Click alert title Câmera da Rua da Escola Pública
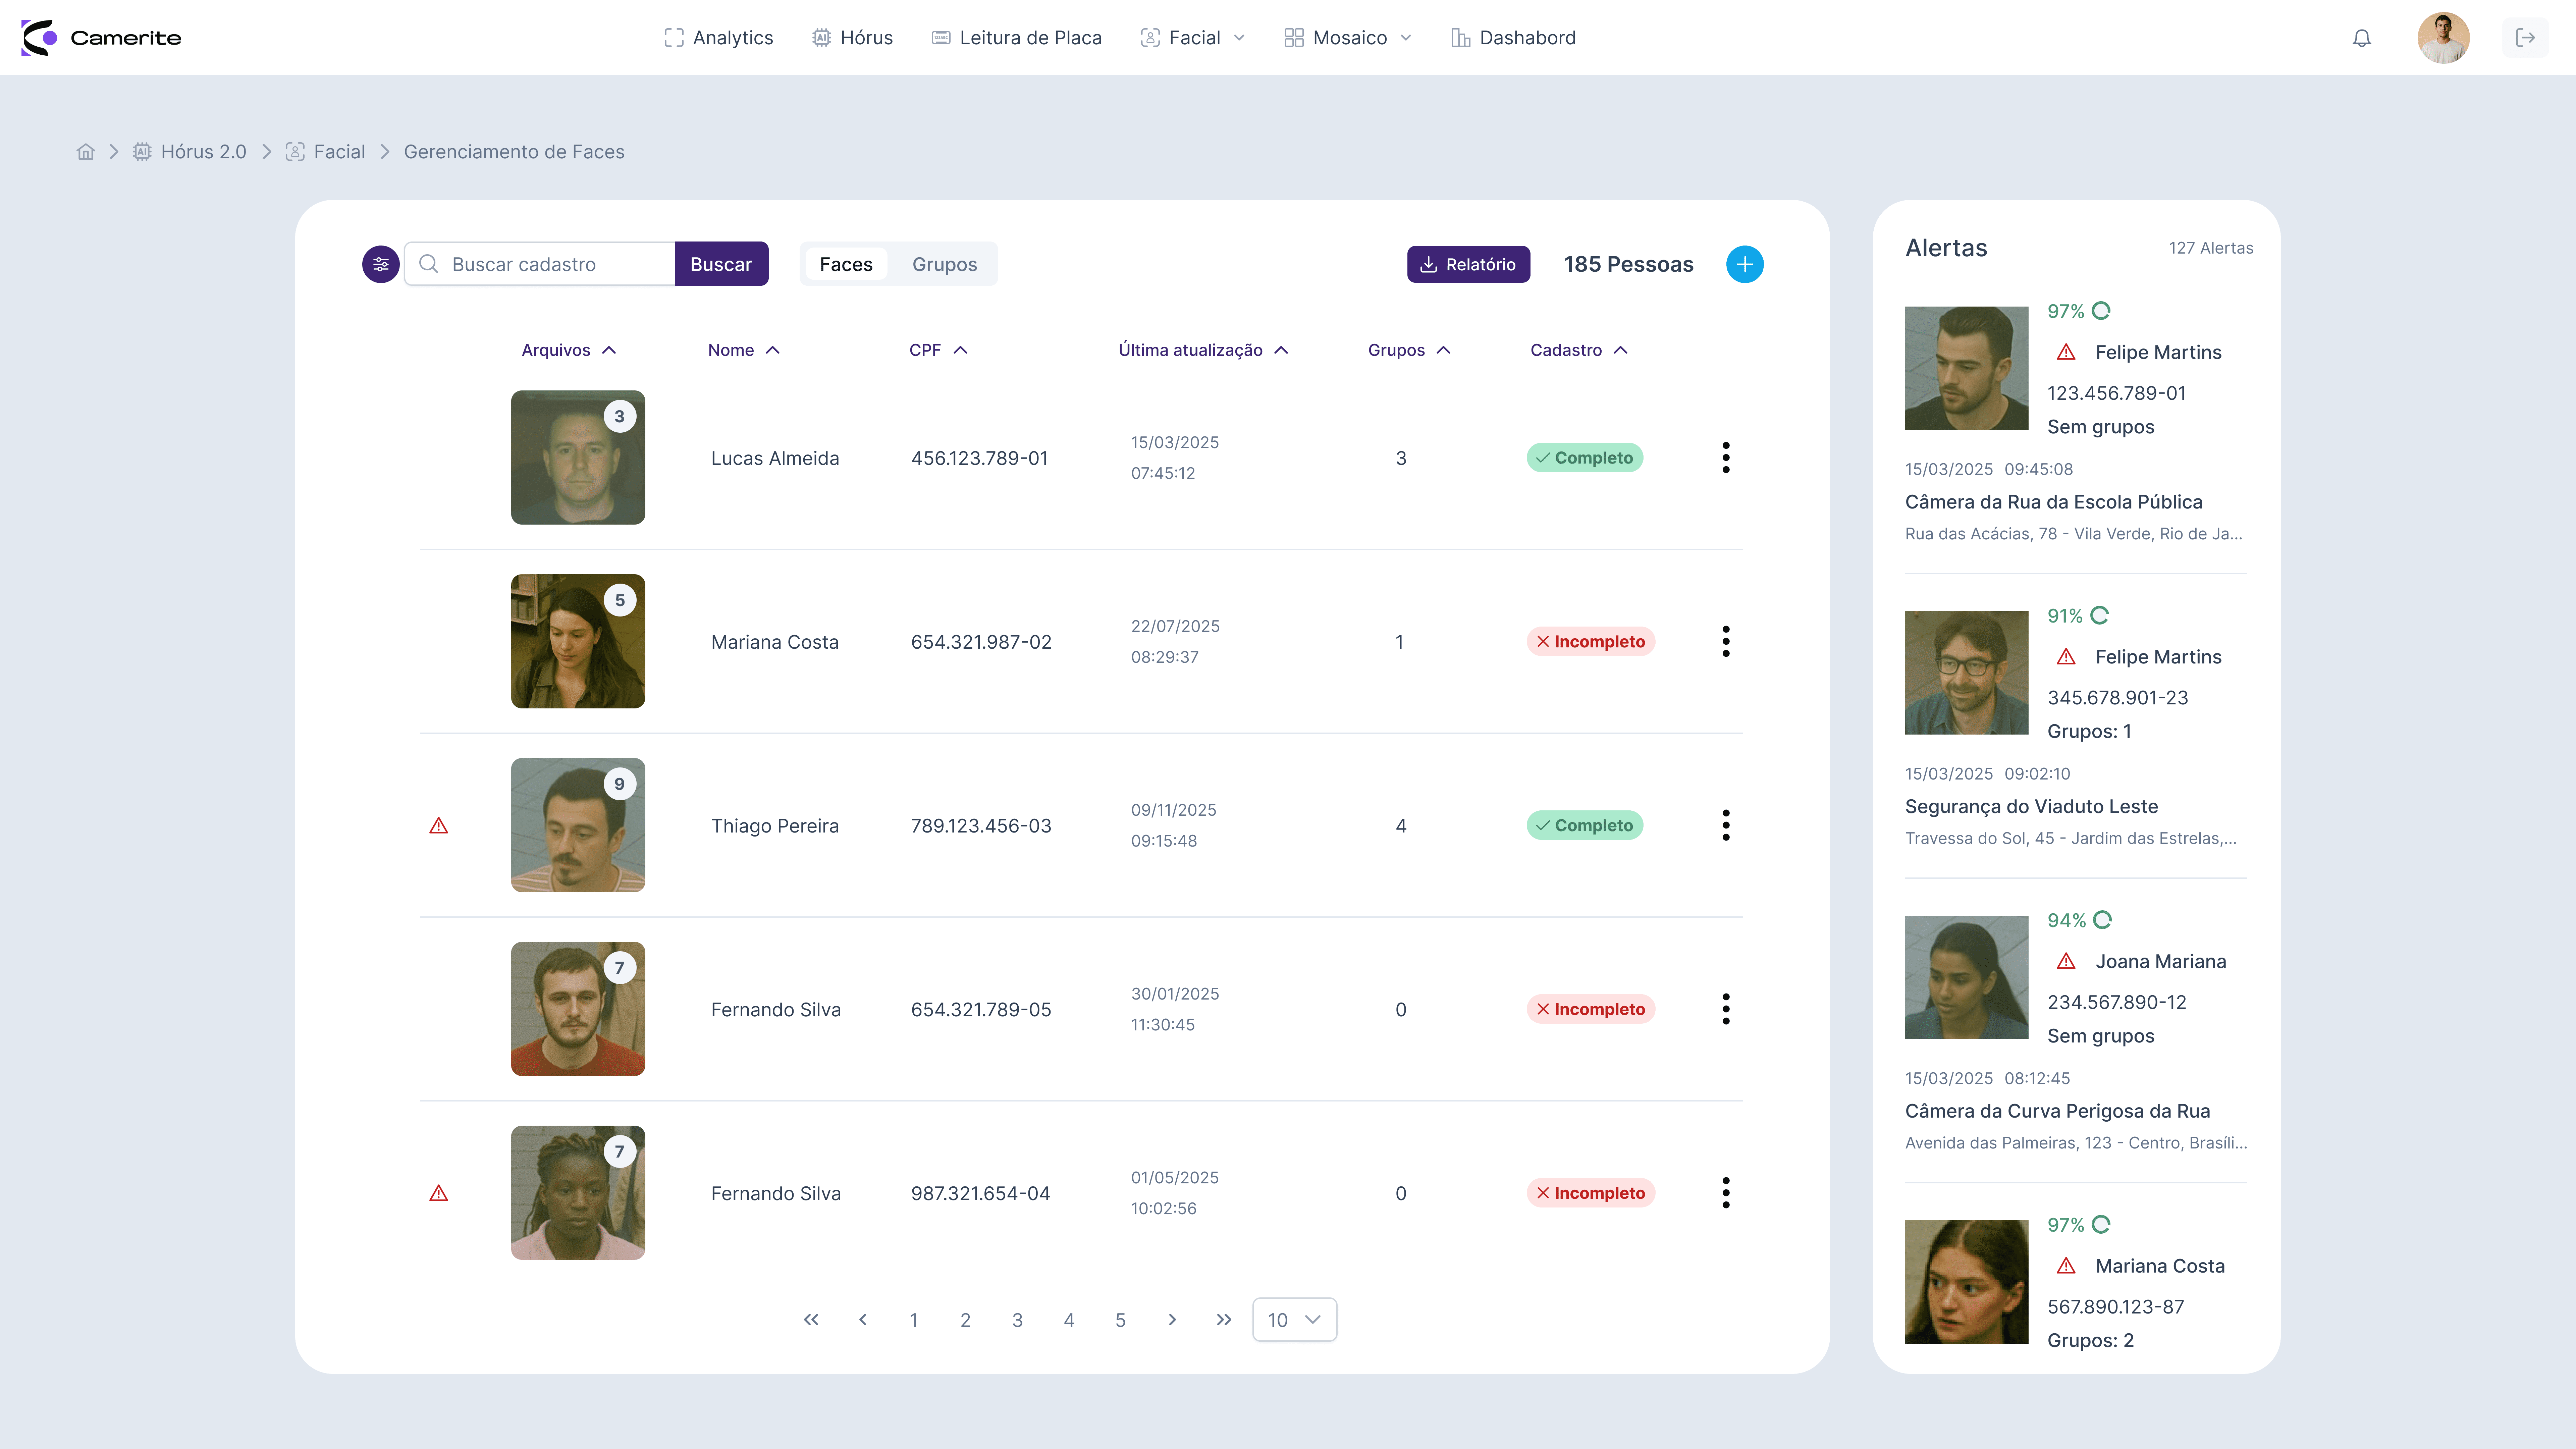The height and width of the screenshot is (1449, 2576). point(2054,502)
